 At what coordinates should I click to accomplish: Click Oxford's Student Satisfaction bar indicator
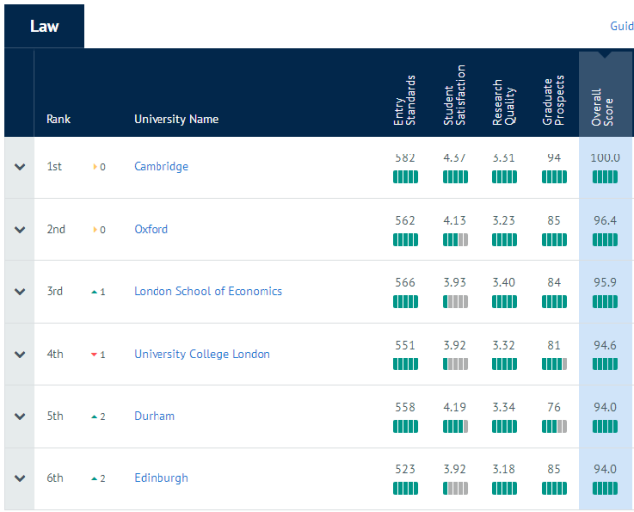[455, 240]
